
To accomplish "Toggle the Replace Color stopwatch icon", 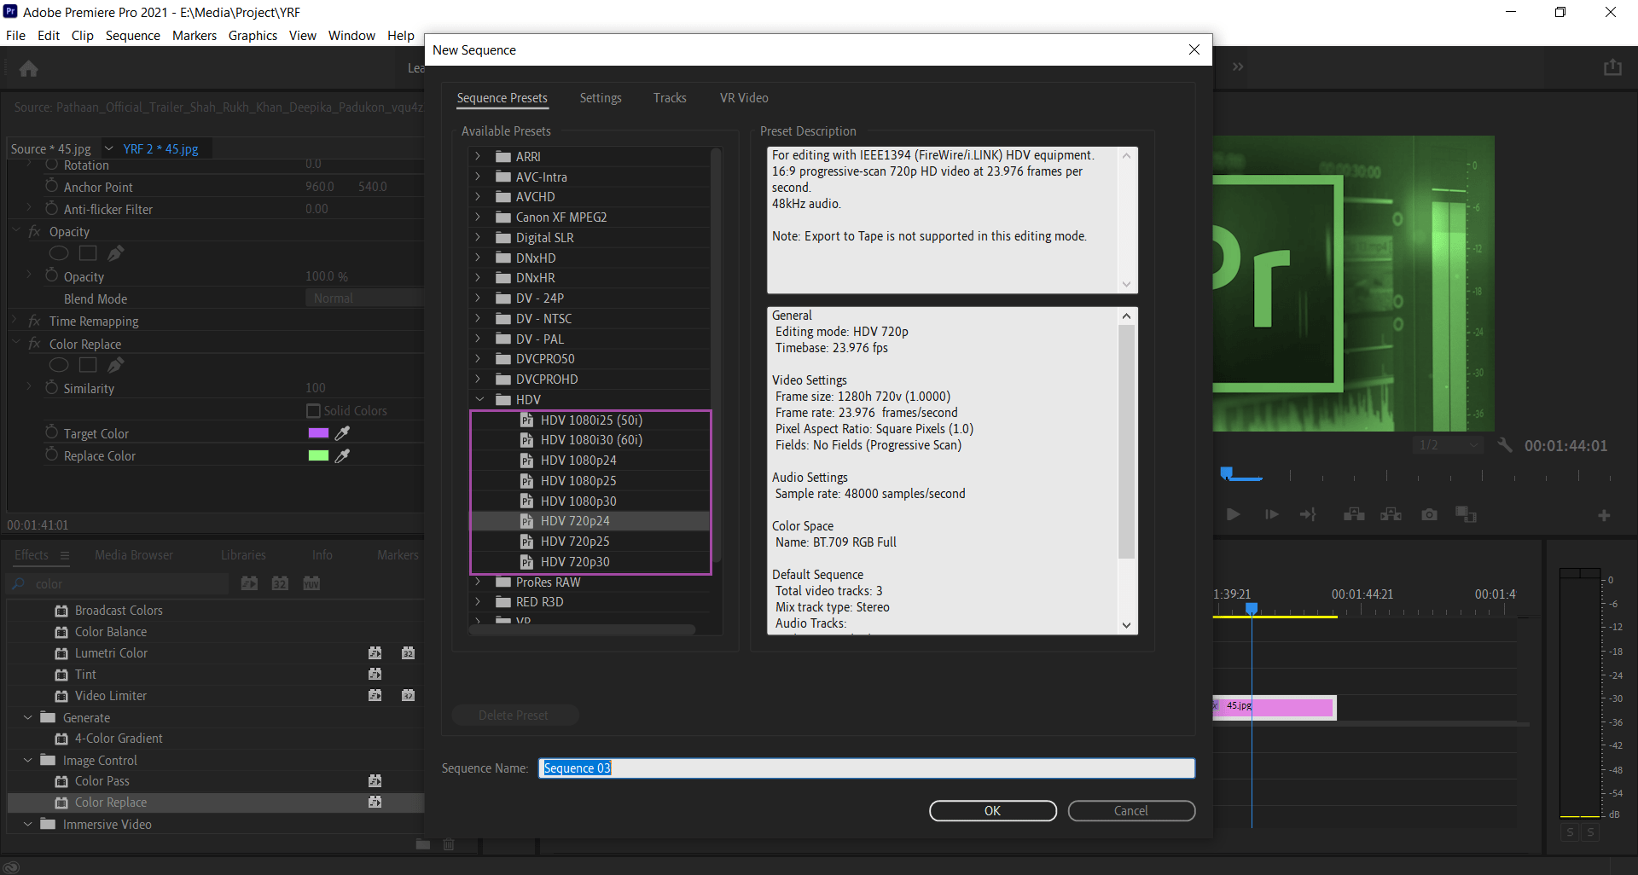I will (x=52, y=455).
